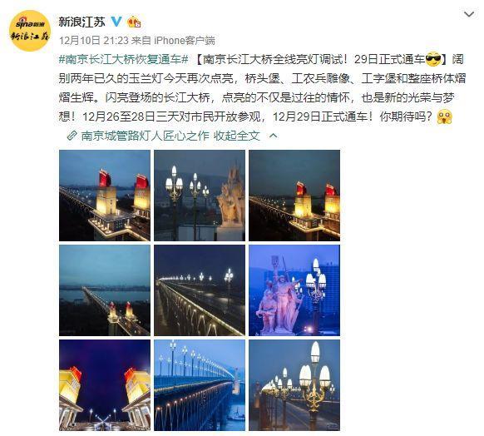The width and height of the screenshot is (484, 436).
Task: Click the blue V verification badge
Action: coord(116,22)
